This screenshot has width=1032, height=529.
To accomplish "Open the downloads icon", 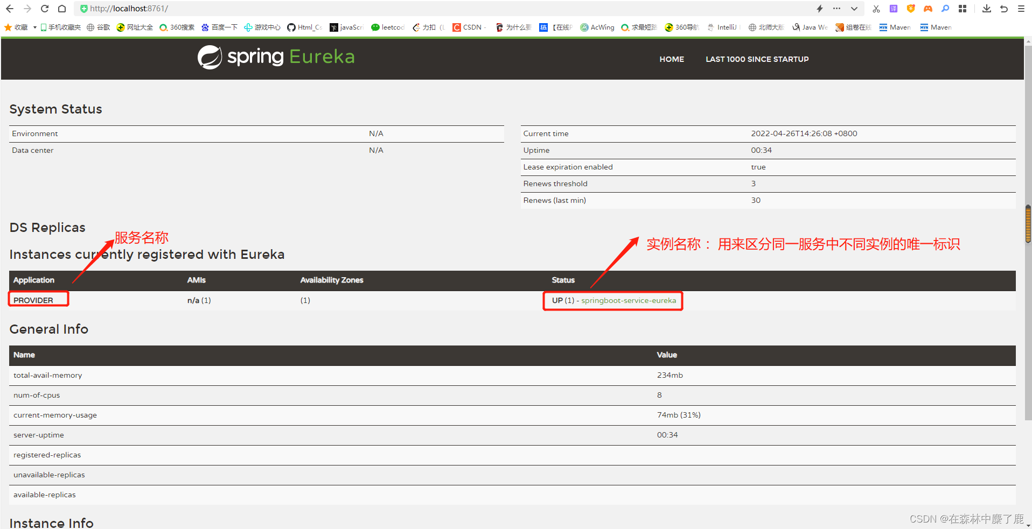I will point(987,9).
